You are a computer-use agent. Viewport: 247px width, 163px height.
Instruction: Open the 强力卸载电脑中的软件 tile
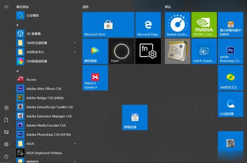coord(230,25)
